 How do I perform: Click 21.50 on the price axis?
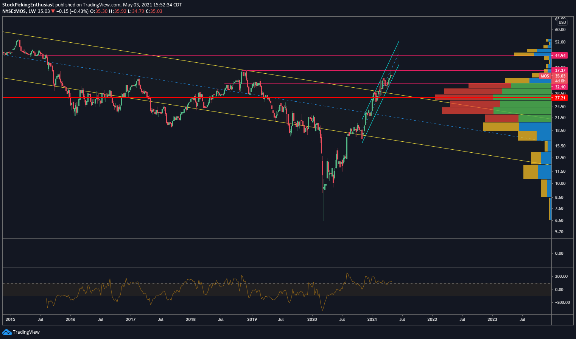(x=560, y=118)
